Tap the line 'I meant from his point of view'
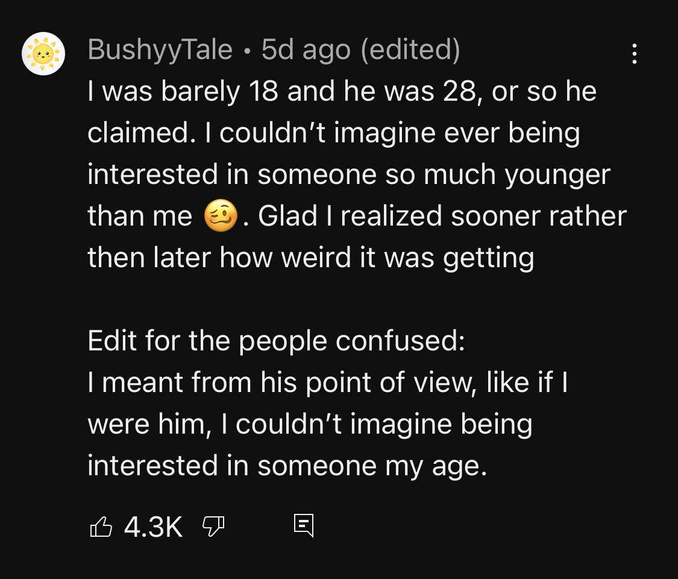 pos(327,382)
